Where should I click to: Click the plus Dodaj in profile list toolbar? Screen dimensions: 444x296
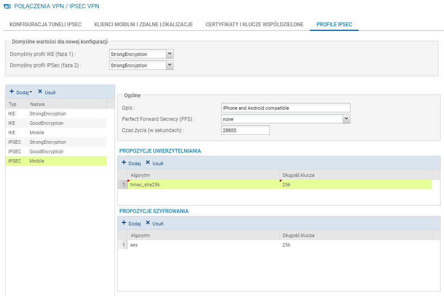coord(20,92)
